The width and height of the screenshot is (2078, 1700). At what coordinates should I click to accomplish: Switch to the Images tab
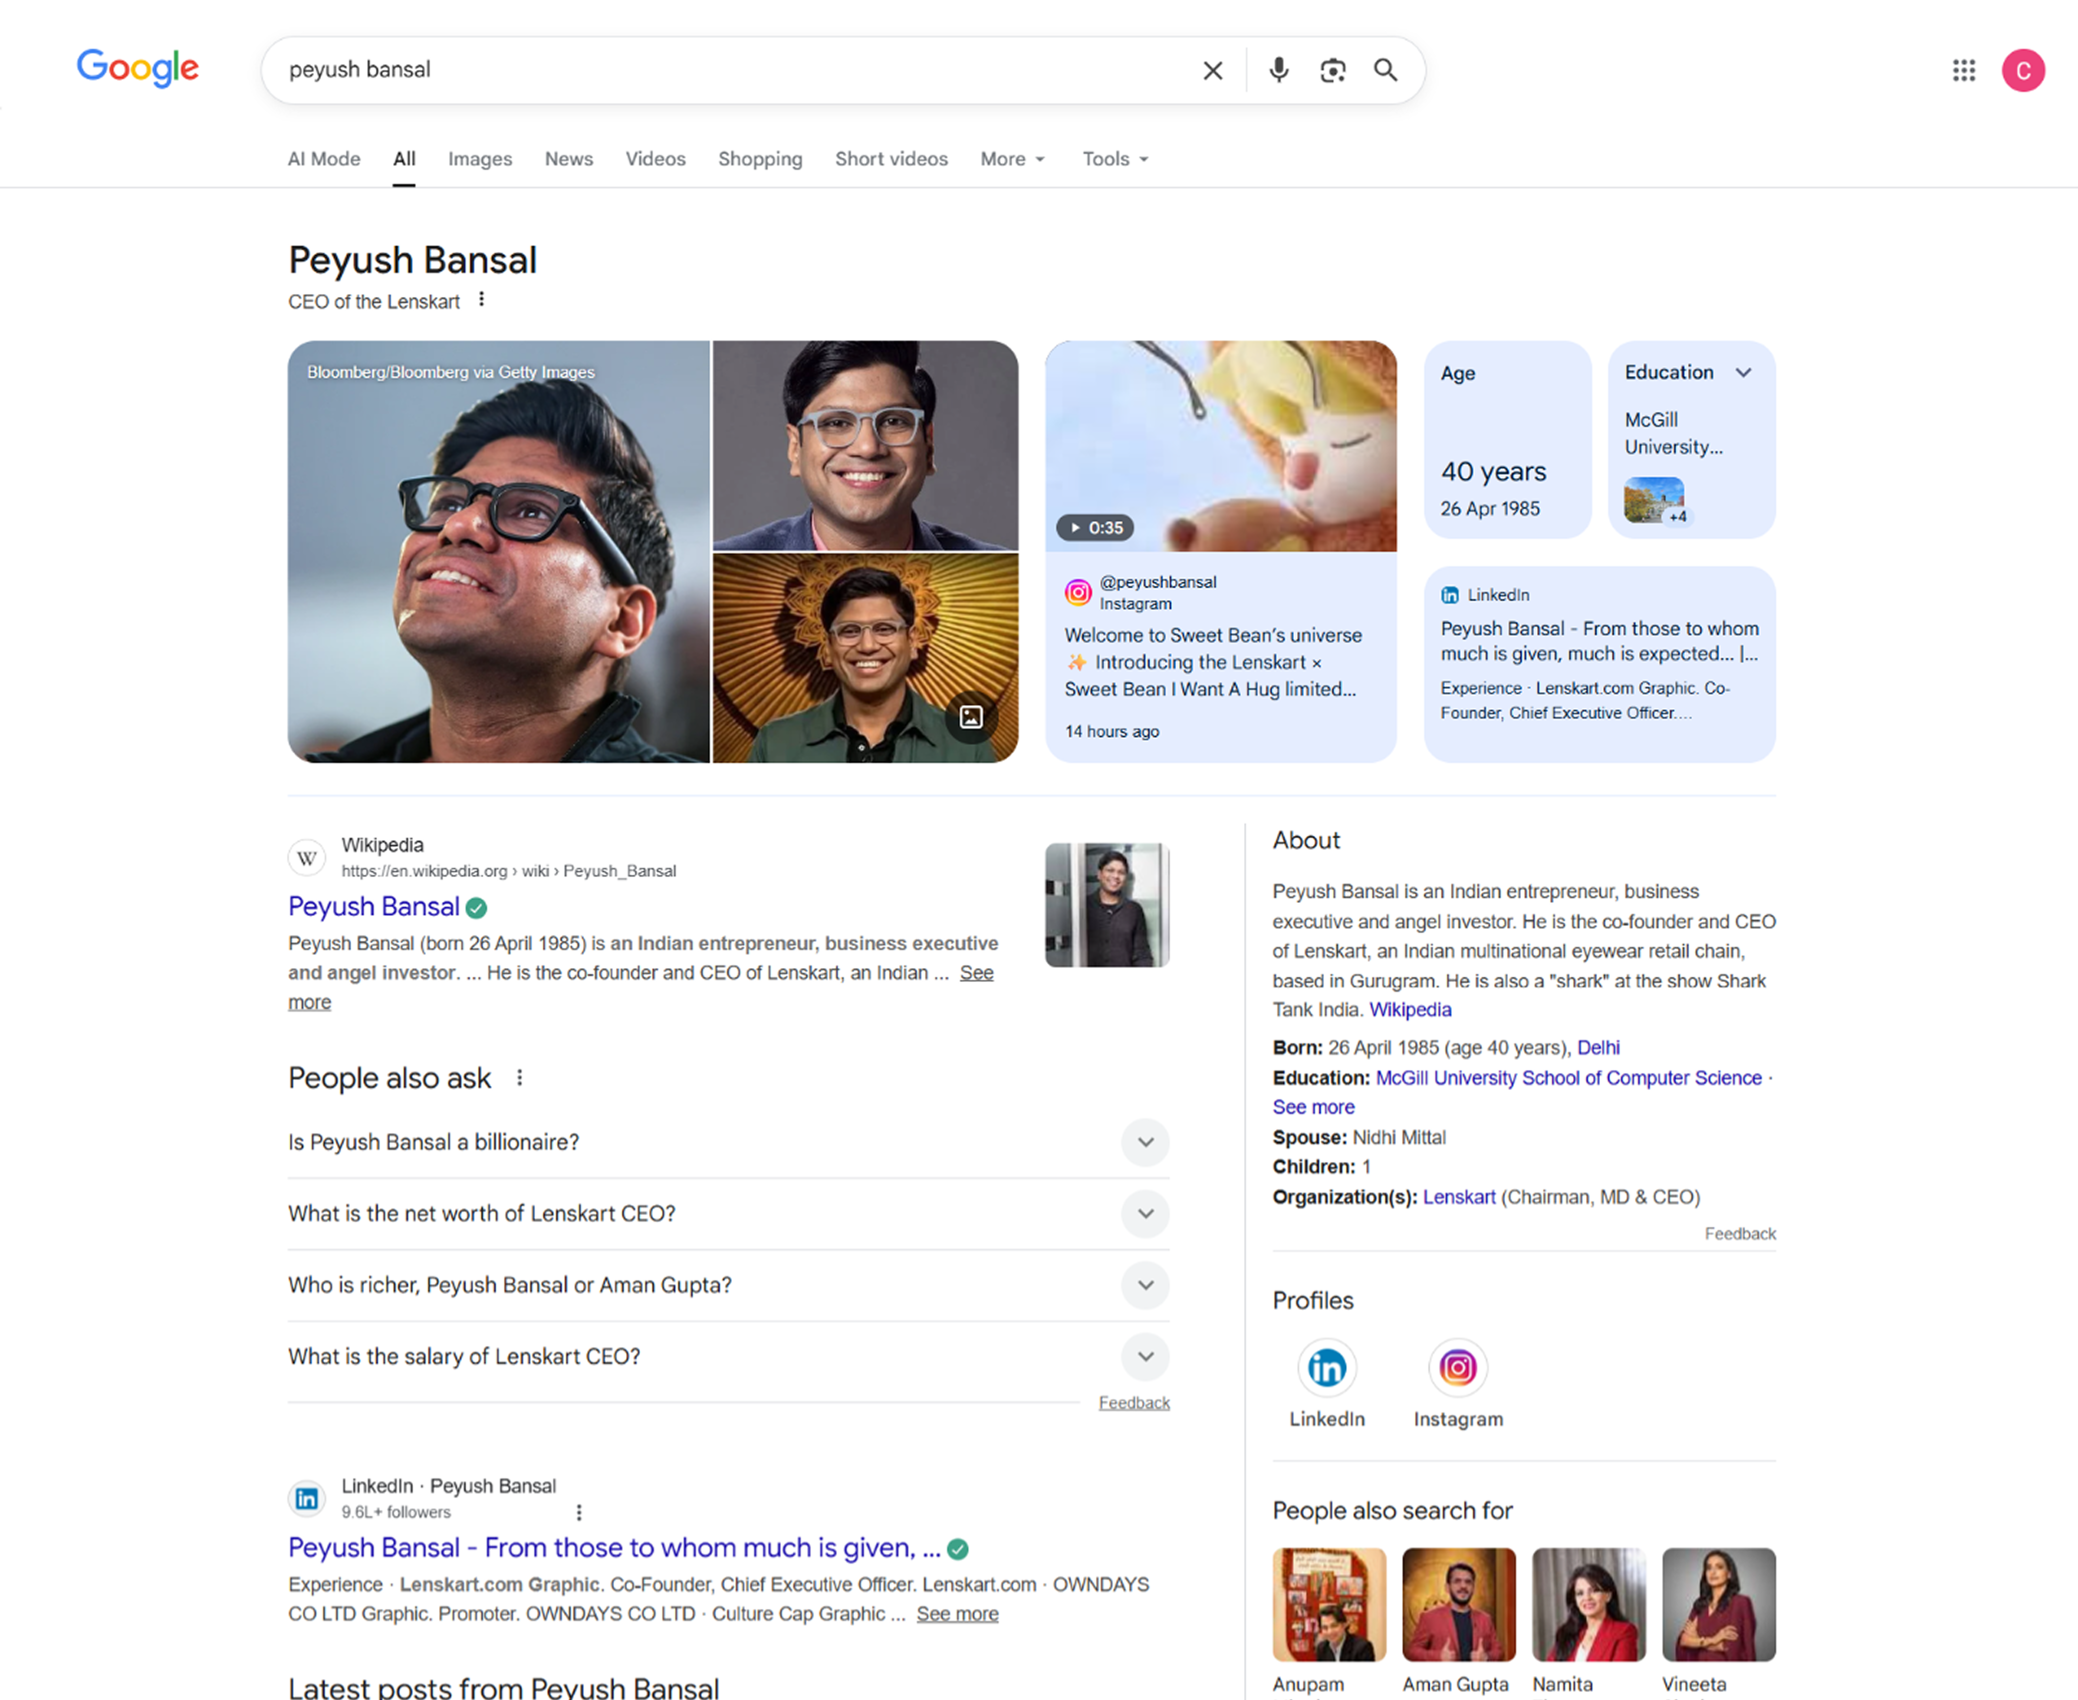click(x=480, y=159)
